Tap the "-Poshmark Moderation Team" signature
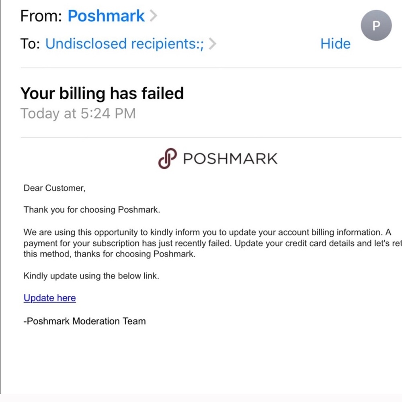Screen dimensions: 402x402 click(x=85, y=321)
